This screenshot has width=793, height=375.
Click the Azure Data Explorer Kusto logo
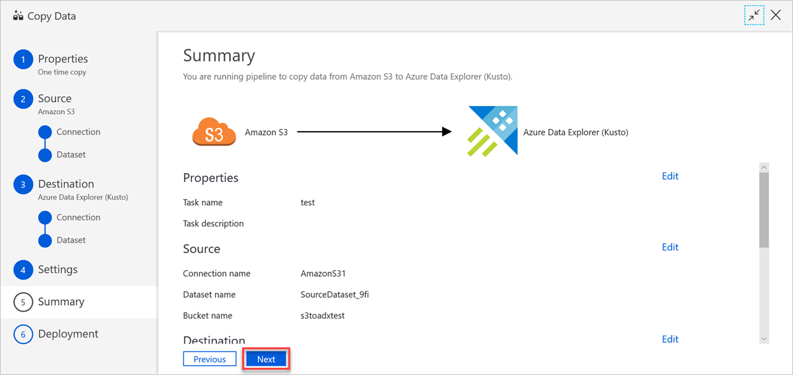(x=493, y=130)
